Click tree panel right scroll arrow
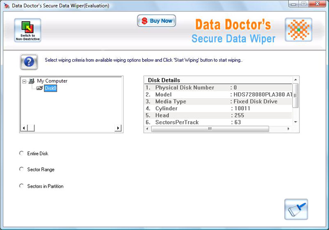 click(118, 128)
